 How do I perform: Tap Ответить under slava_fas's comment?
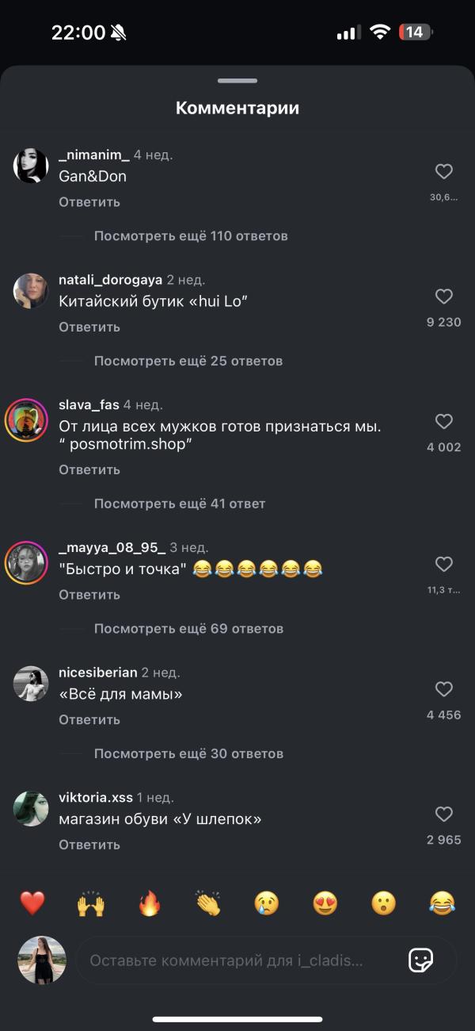tap(89, 470)
